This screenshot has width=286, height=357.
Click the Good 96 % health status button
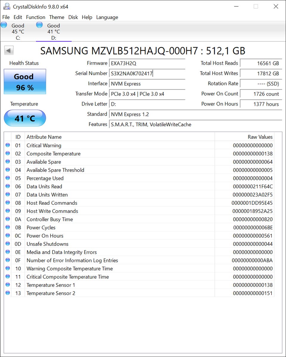(x=25, y=82)
